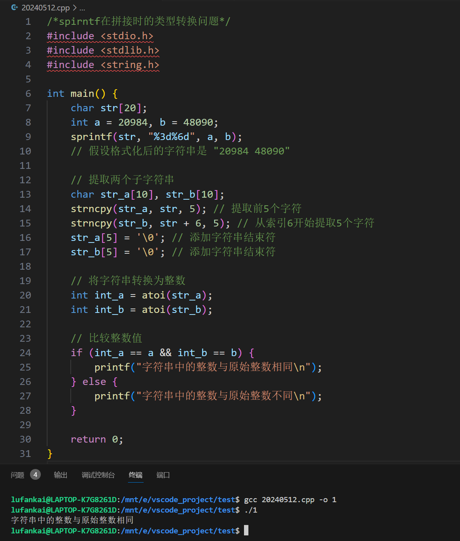Click the ./1 run command in terminal
This screenshot has width=460, height=541.
(250, 510)
